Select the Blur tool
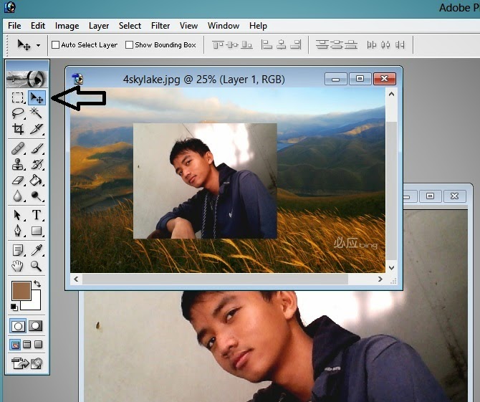 [x=18, y=196]
